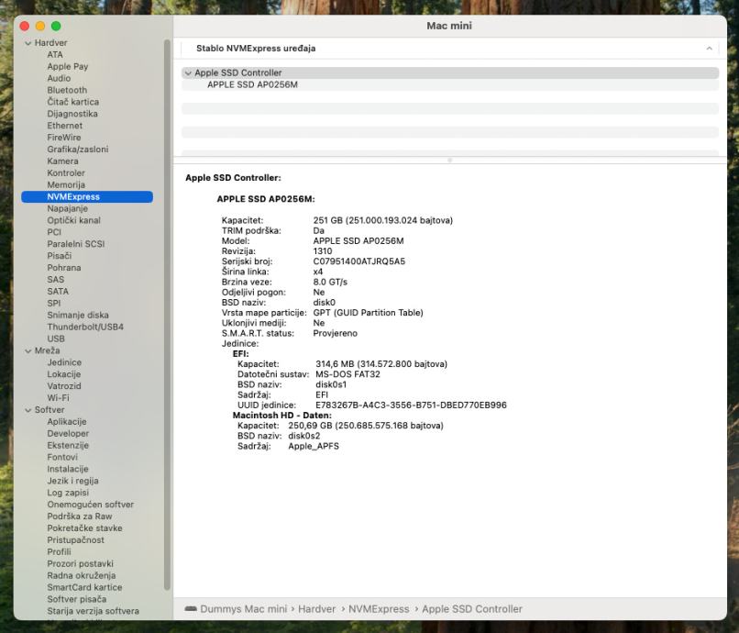This screenshot has height=633, width=739.
Task: Collapse the Apple SSD Controller tree row
Action: click(188, 73)
